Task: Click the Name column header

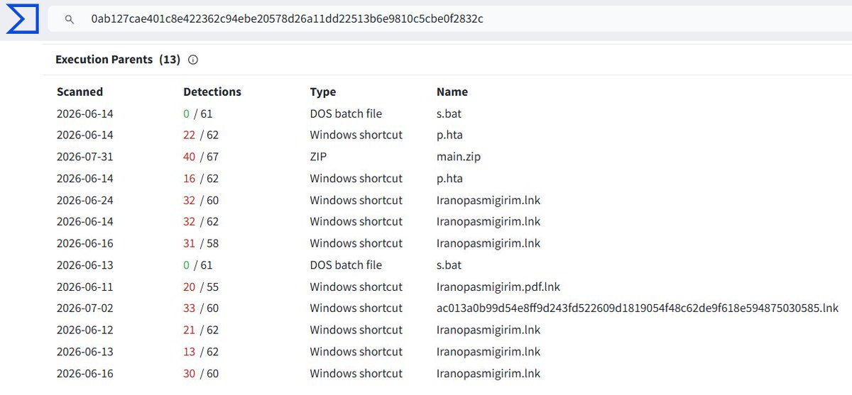Action: click(452, 91)
